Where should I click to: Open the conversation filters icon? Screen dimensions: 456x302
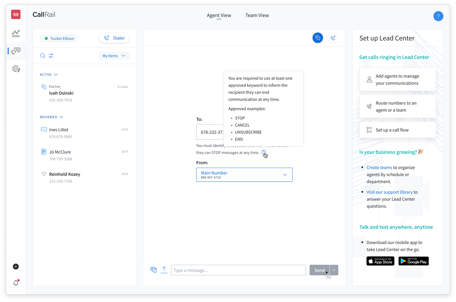point(51,56)
